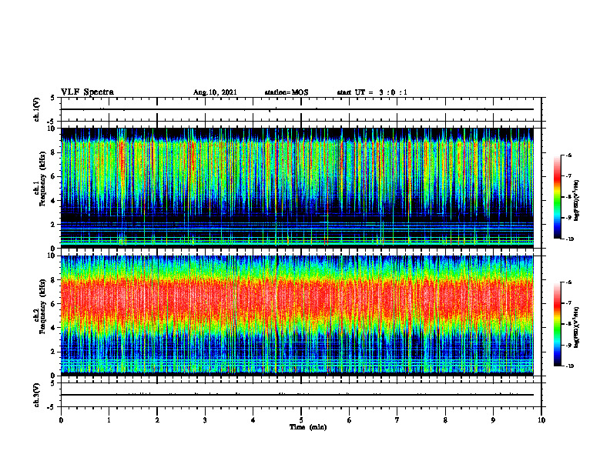
Task: Click time axis tick label "5"
Action: (301, 420)
